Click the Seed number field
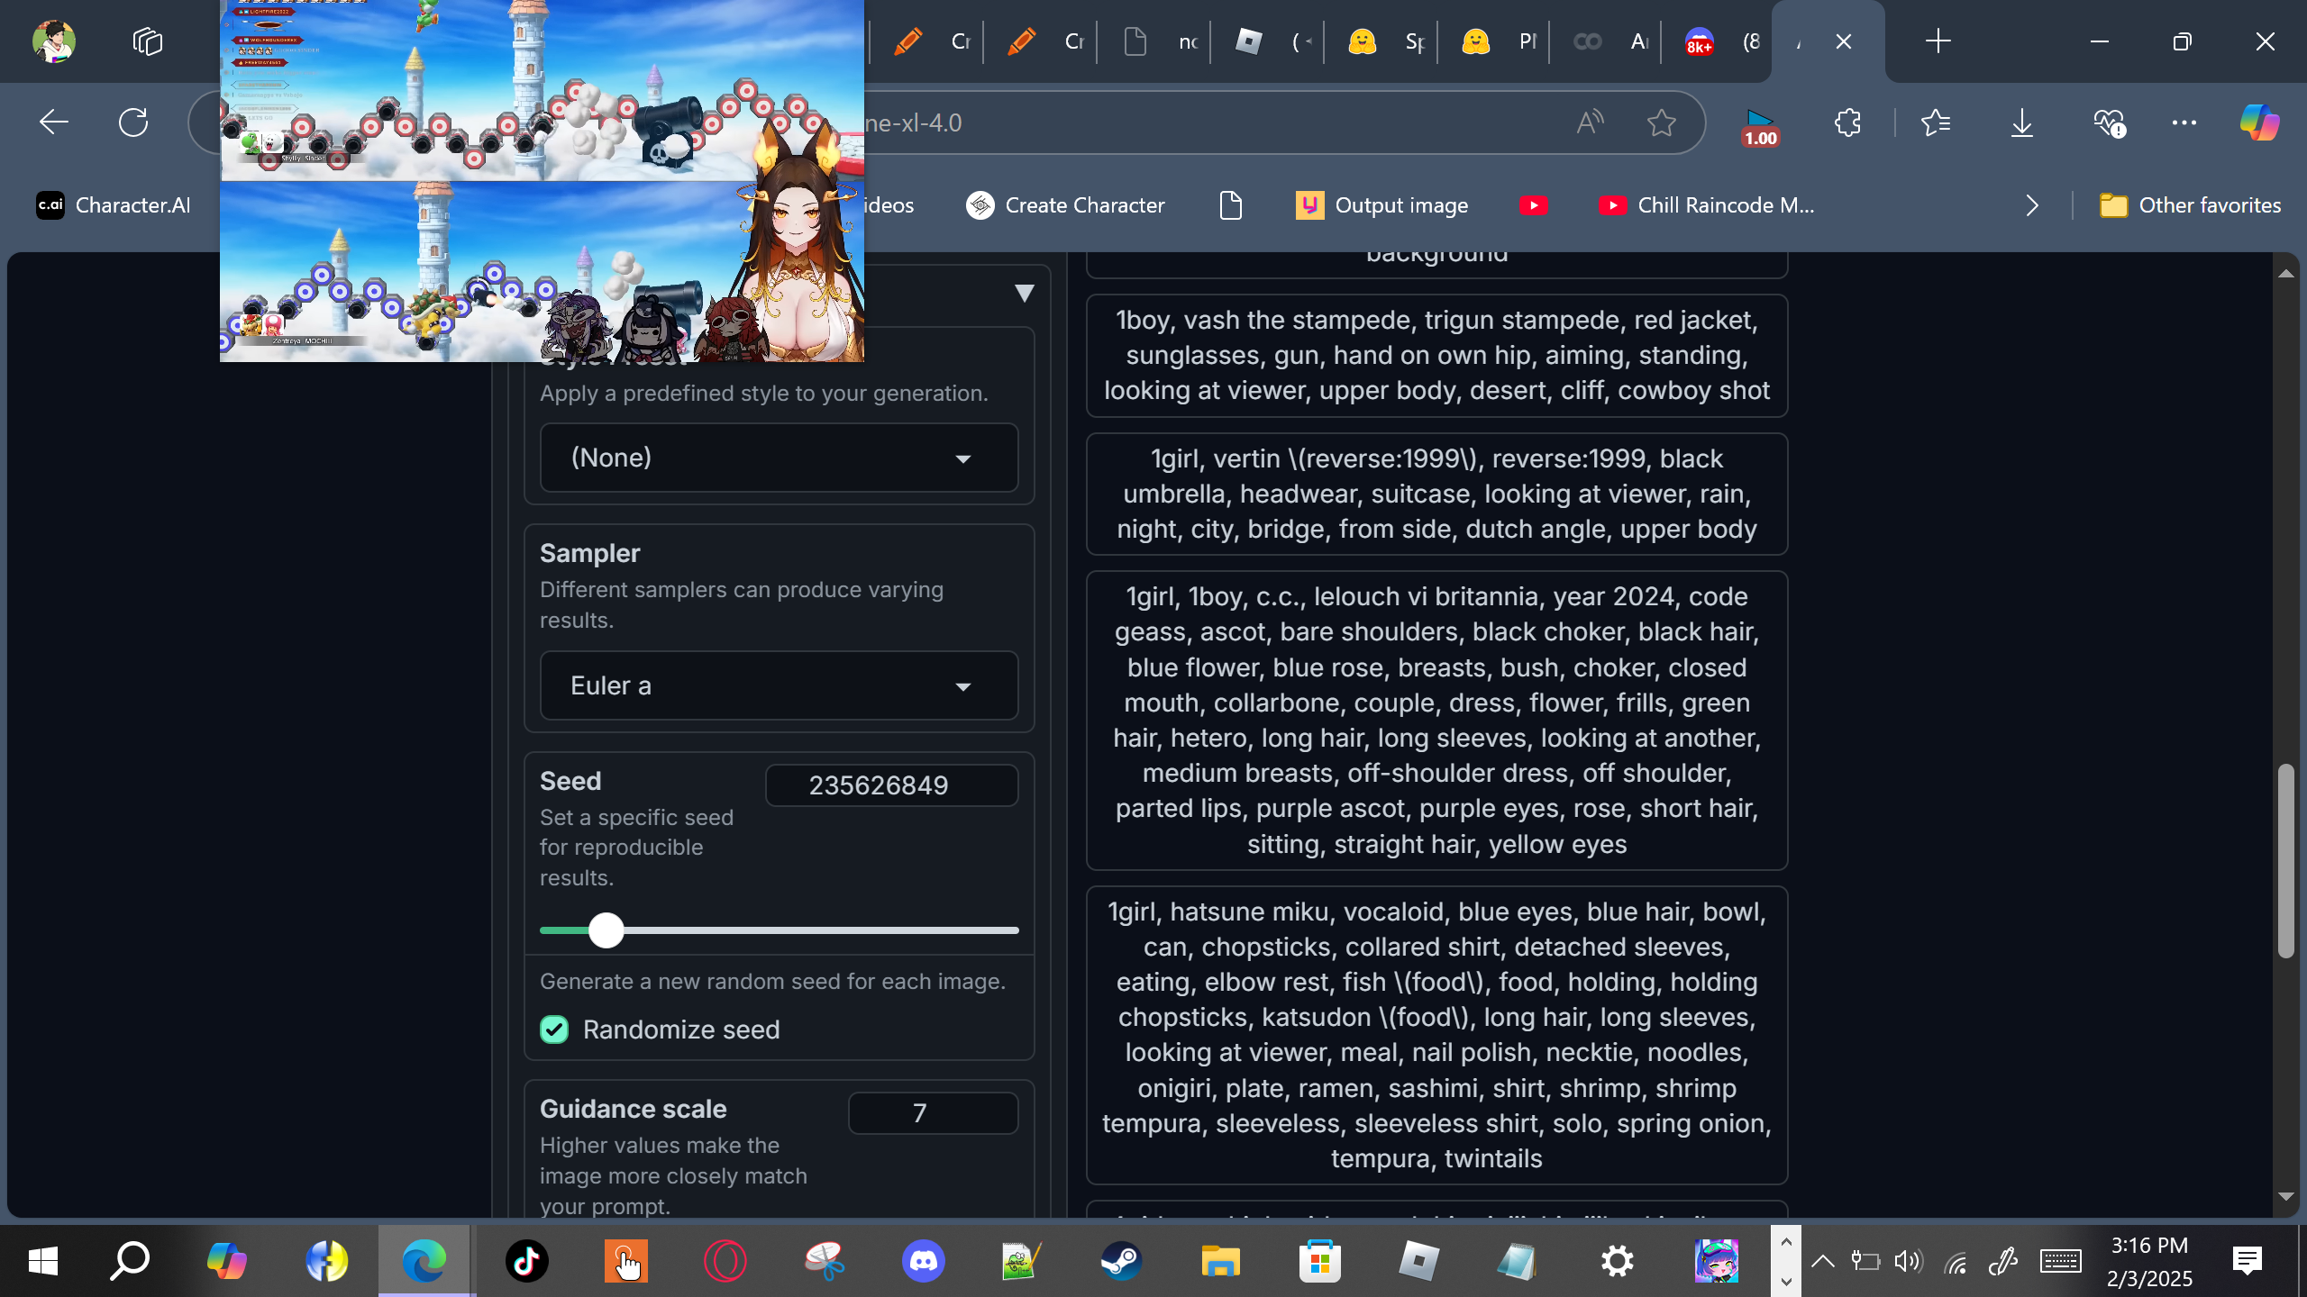 (892, 785)
